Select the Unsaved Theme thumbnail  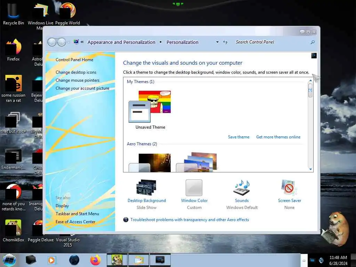(x=150, y=107)
